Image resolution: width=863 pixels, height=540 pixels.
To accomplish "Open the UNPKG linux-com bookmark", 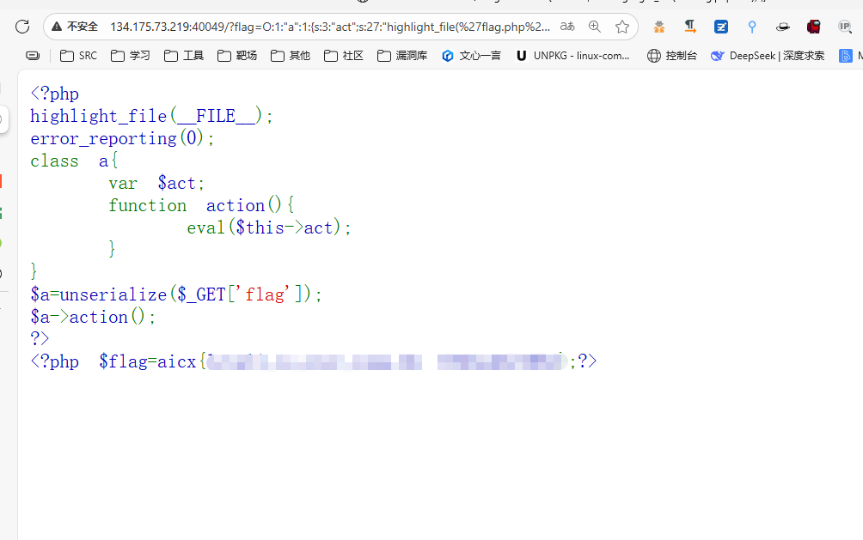I will tap(573, 56).
